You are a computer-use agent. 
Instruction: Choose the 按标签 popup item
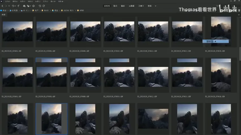tap(216, 41)
